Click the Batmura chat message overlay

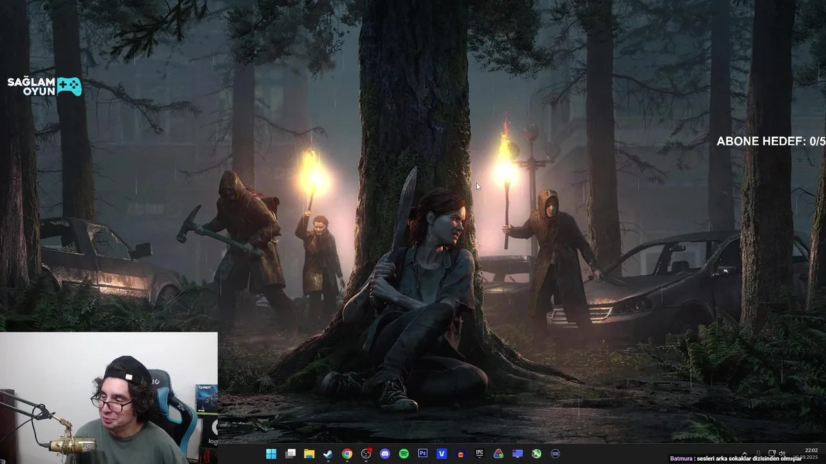coord(736,459)
